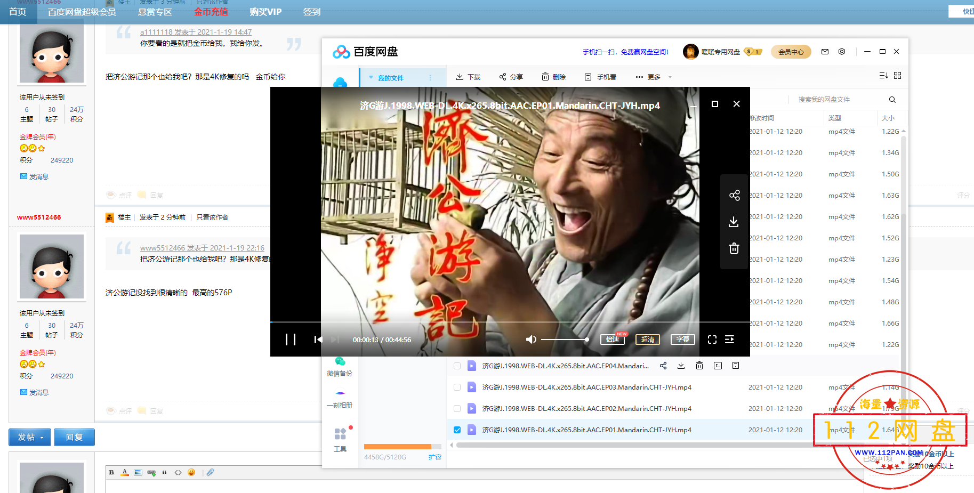Image resolution: width=974 pixels, height=493 pixels.
Task: Click the search magnifier icon
Action: point(892,100)
